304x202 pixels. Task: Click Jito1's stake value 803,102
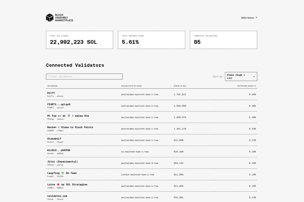point(179,163)
